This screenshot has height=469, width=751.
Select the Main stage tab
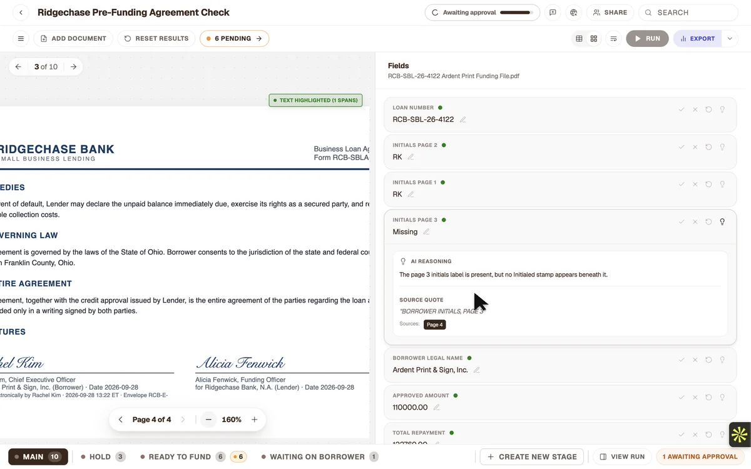tap(38, 457)
